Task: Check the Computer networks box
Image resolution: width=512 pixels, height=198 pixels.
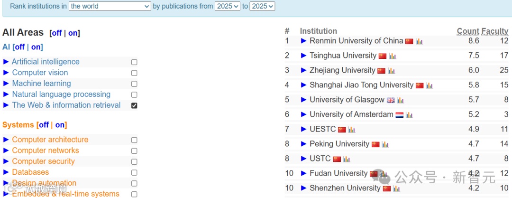Action: click(134, 151)
